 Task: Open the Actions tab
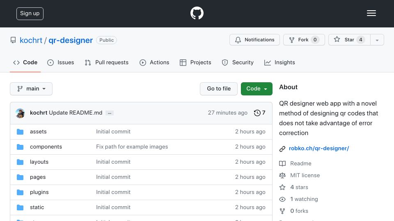point(154,62)
